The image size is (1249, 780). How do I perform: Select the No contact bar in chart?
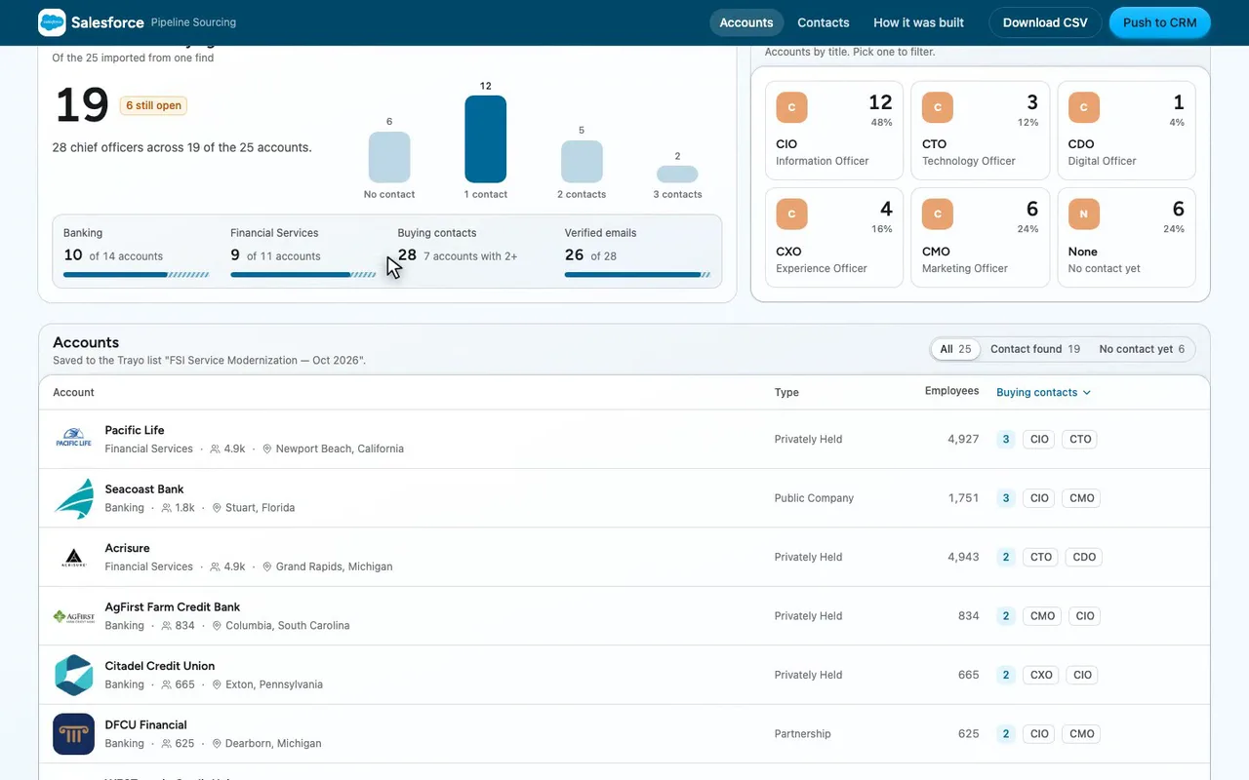(389, 157)
